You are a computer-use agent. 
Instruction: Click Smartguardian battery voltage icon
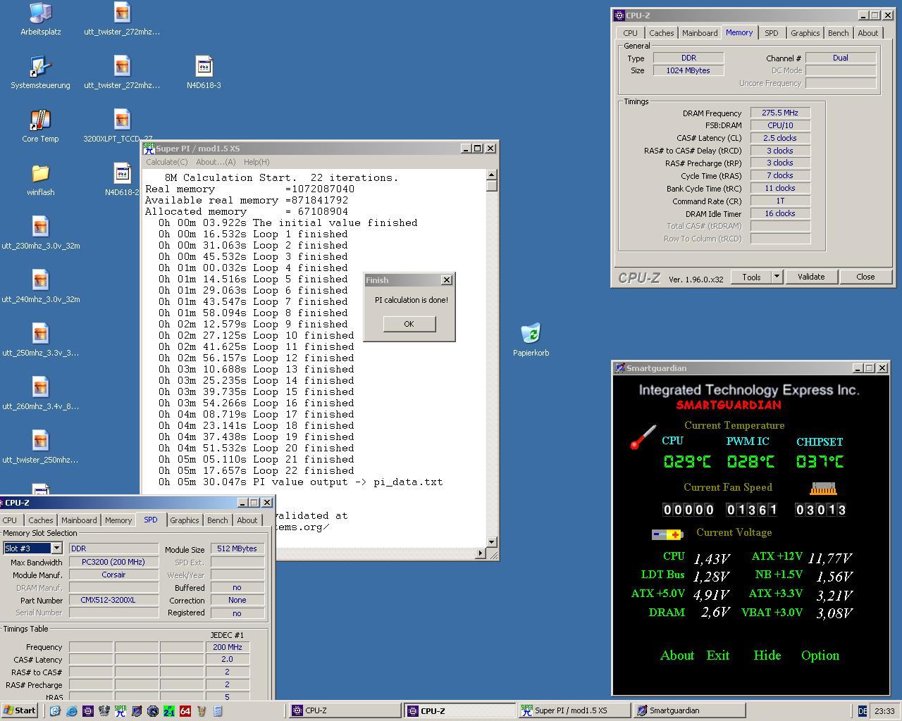(x=667, y=534)
